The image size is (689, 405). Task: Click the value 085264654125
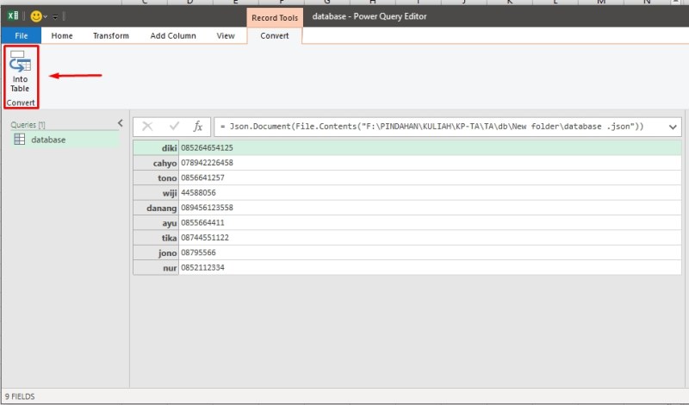pyautogui.click(x=207, y=147)
